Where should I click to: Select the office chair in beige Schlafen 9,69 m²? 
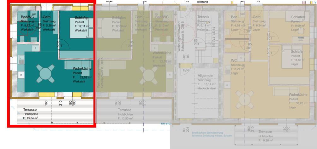[x=301, y=31]
